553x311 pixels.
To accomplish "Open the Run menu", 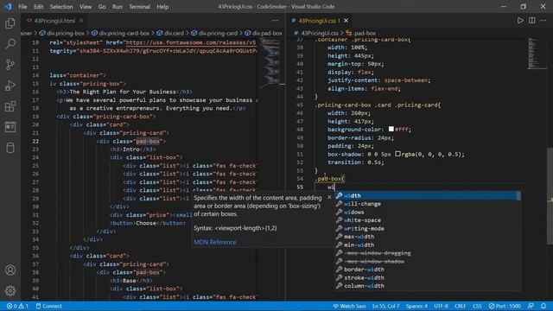I will click(118, 7).
